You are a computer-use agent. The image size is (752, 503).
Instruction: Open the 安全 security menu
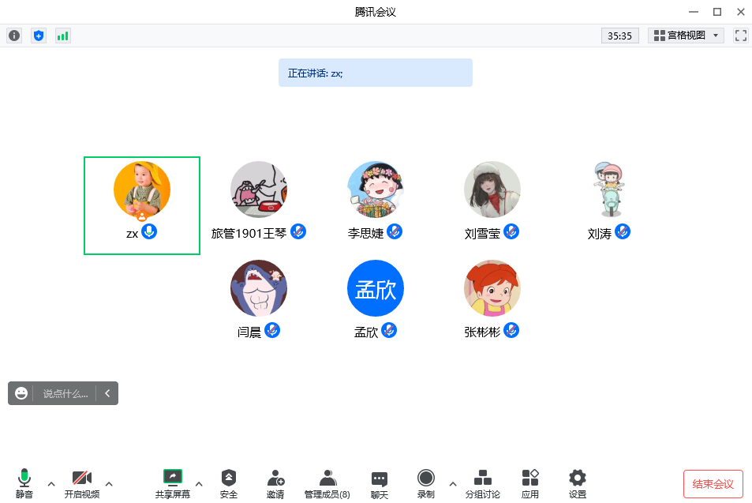pos(229,484)
